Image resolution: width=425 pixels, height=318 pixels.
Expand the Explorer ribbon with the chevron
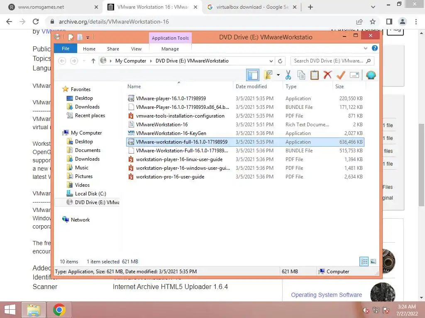[366, 48]
